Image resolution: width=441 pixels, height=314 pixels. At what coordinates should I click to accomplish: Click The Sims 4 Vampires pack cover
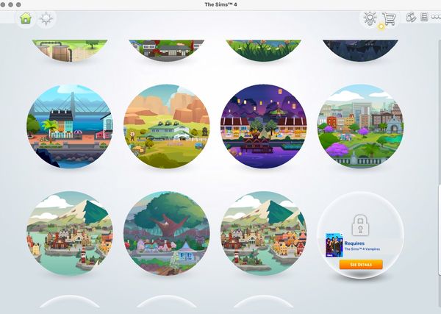(x=334, y=245)
